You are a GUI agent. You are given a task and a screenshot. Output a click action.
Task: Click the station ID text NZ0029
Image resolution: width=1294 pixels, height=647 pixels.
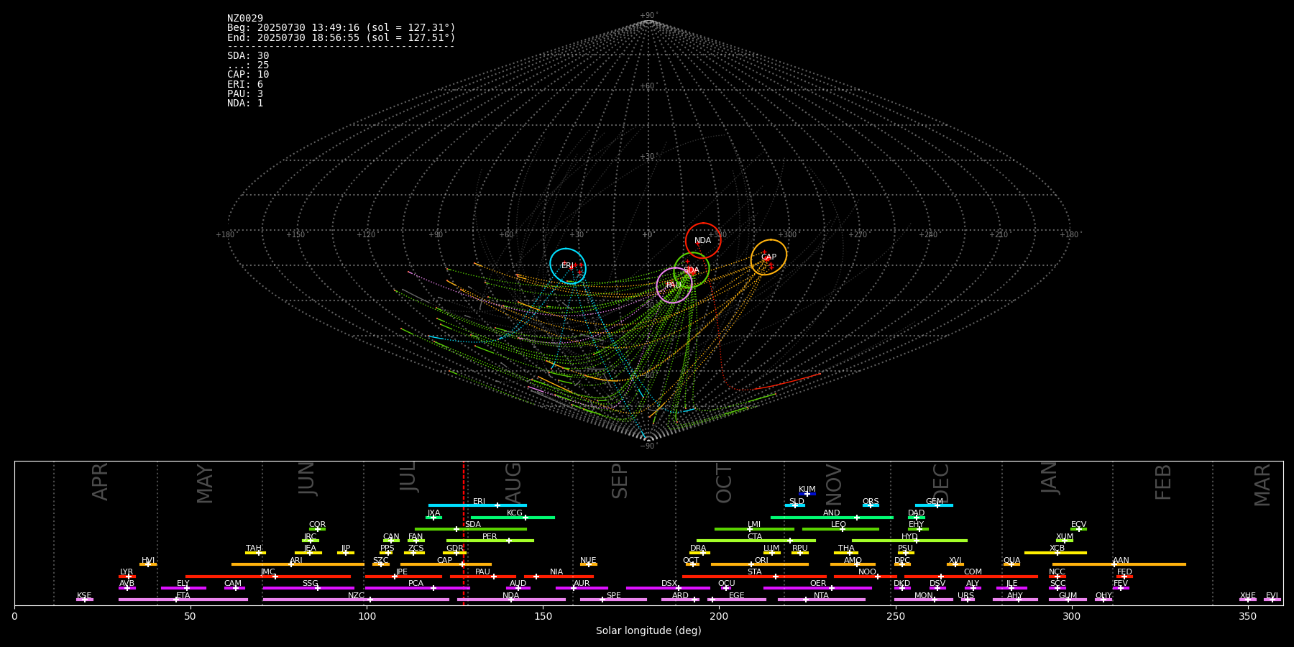tap(245, 19)
